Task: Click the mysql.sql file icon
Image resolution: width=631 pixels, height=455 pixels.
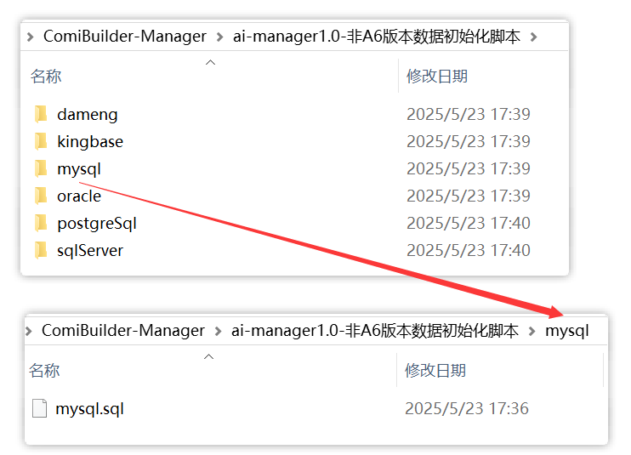Action: click(39, 408)
